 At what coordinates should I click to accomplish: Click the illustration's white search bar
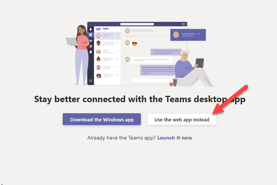tap(137, 24)
